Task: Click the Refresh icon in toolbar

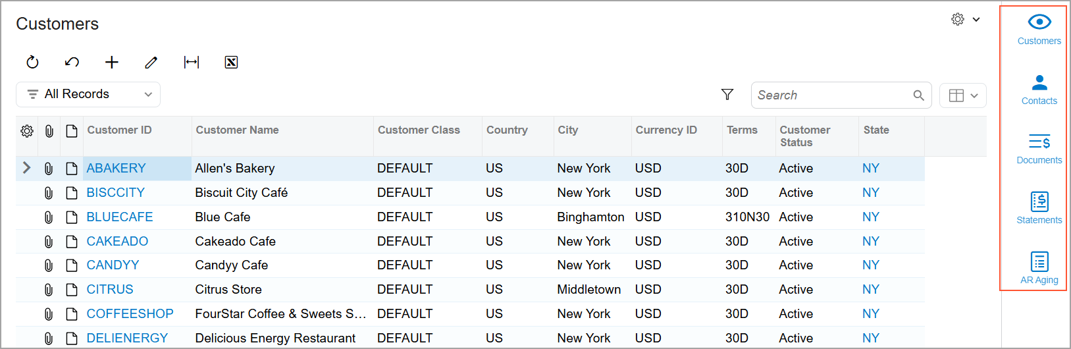Action: [x=32, y=63]
